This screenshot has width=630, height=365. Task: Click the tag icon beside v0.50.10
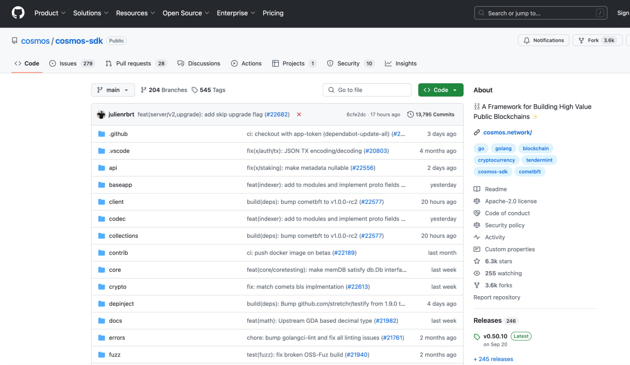[x=477, y=337]
